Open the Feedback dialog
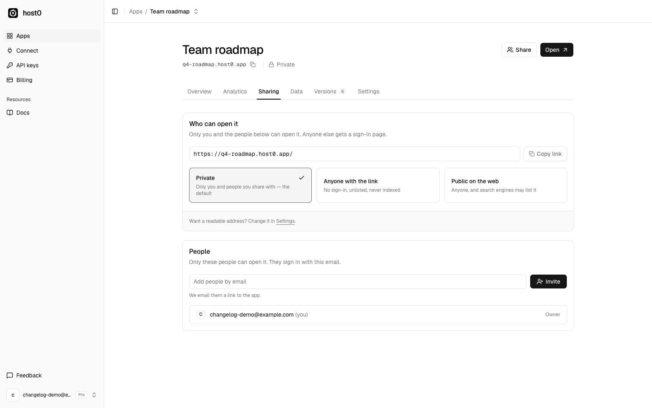Image resolution: width=652 pixels, height=408 pixels. pos(52,375)
